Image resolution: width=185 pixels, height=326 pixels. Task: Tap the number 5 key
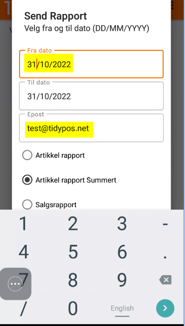coord(73,252)
